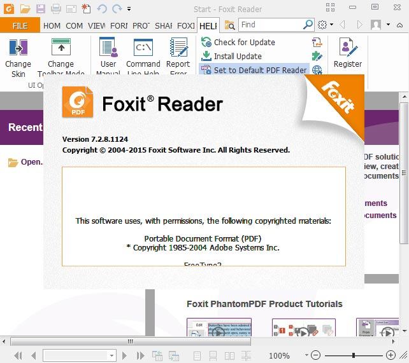The image size is (409, 363).
Task: Switch to the HOME ribbon tab
Action: (x=52, y=26)
